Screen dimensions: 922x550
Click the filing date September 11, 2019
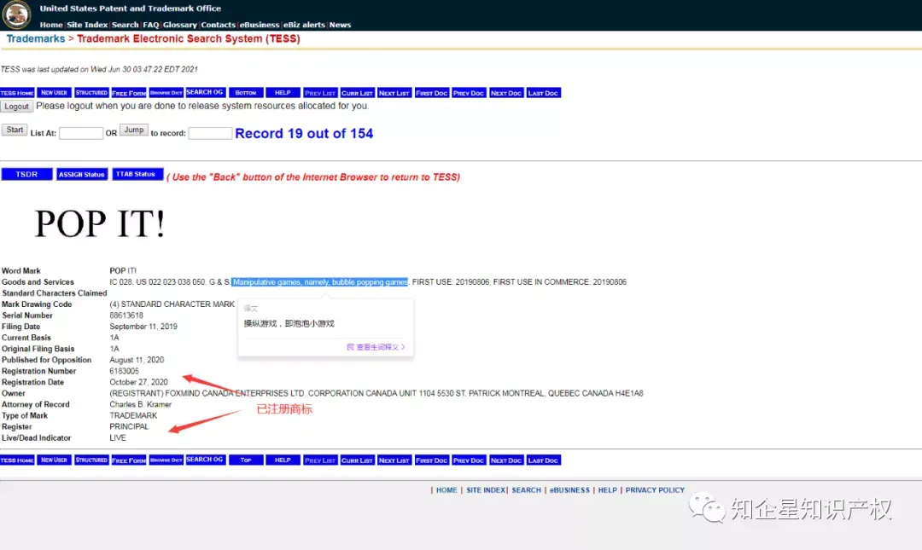pyautogui.click(x=143, y=327)
